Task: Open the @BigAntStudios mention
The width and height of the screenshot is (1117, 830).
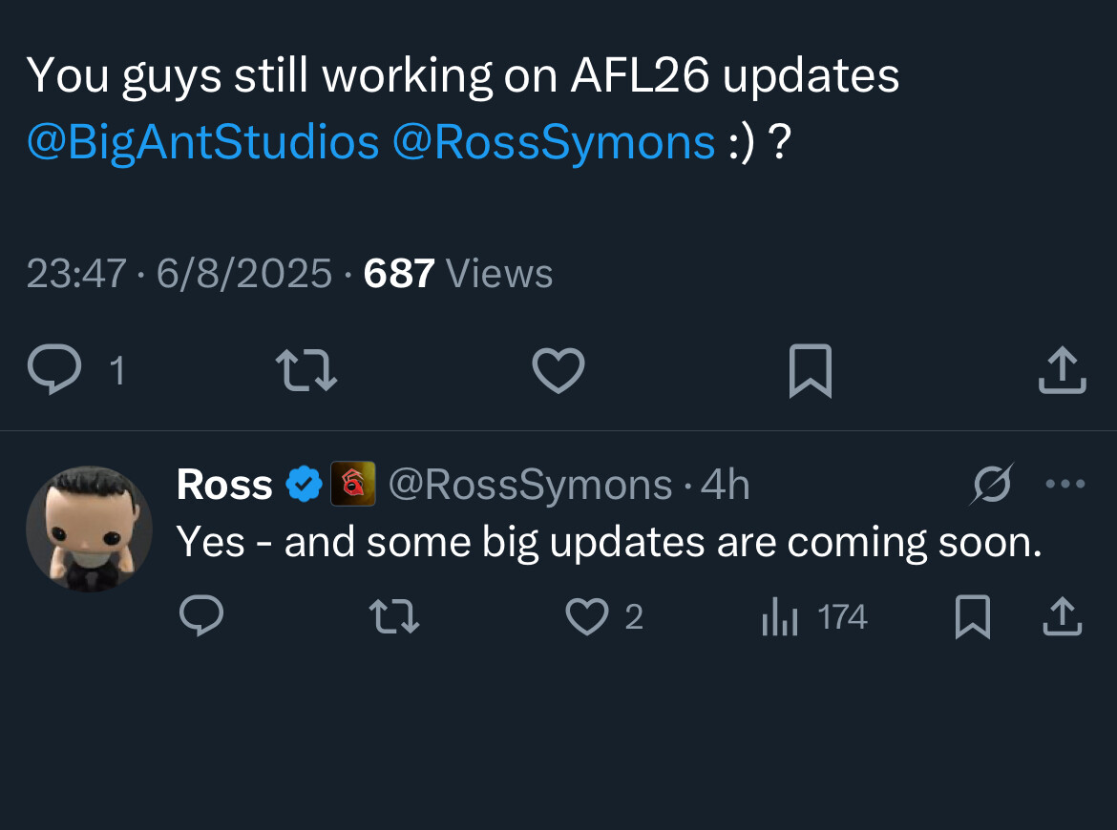Action: tap(203, 141)
